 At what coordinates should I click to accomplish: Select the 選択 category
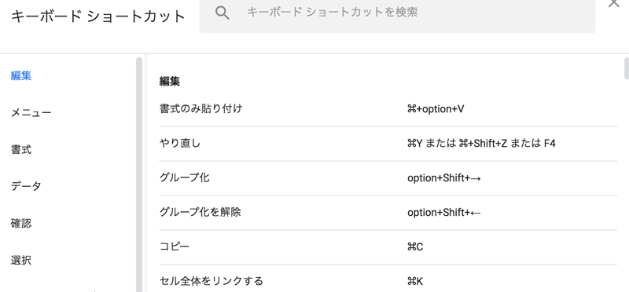(x=21, y=261)
